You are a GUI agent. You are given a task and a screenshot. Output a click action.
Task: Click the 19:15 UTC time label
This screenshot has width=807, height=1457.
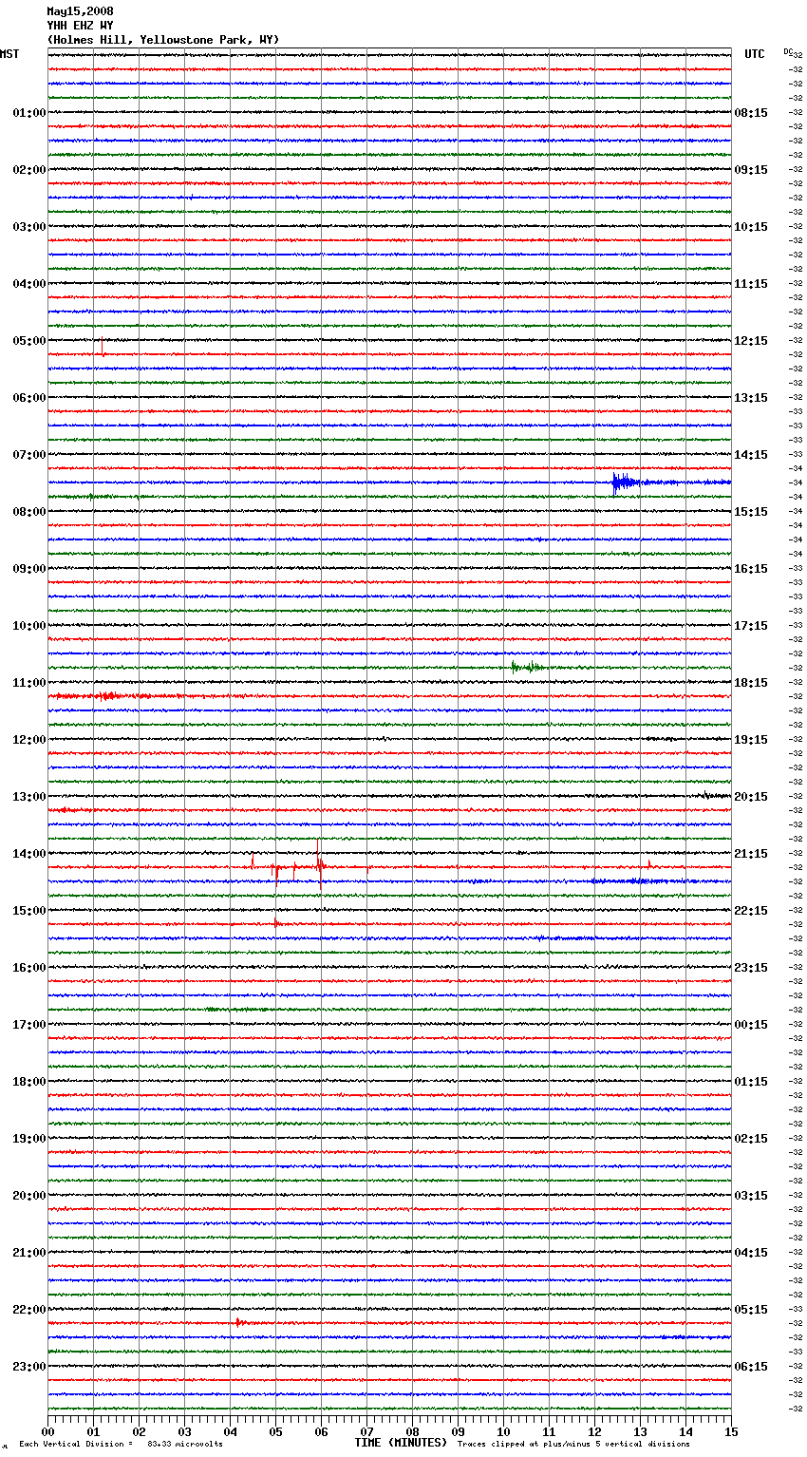coord(751,740)
